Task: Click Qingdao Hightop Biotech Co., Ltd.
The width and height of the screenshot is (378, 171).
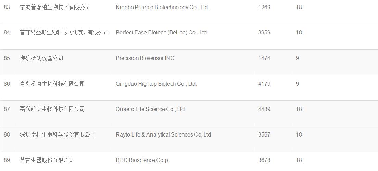Action: coord(156,84)
